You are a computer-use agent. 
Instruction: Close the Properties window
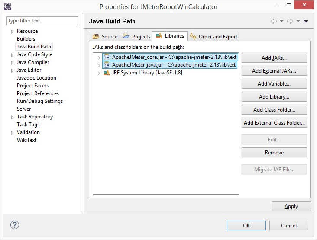304,5
